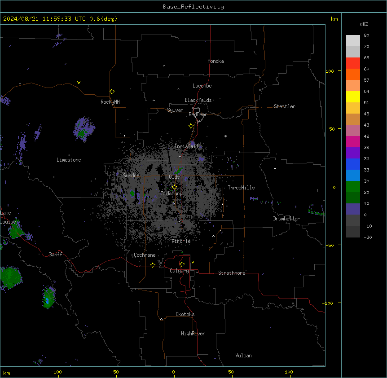Screen dimensions: 387x378
Task: Select the Innisfail label
Action: (187, 146)
